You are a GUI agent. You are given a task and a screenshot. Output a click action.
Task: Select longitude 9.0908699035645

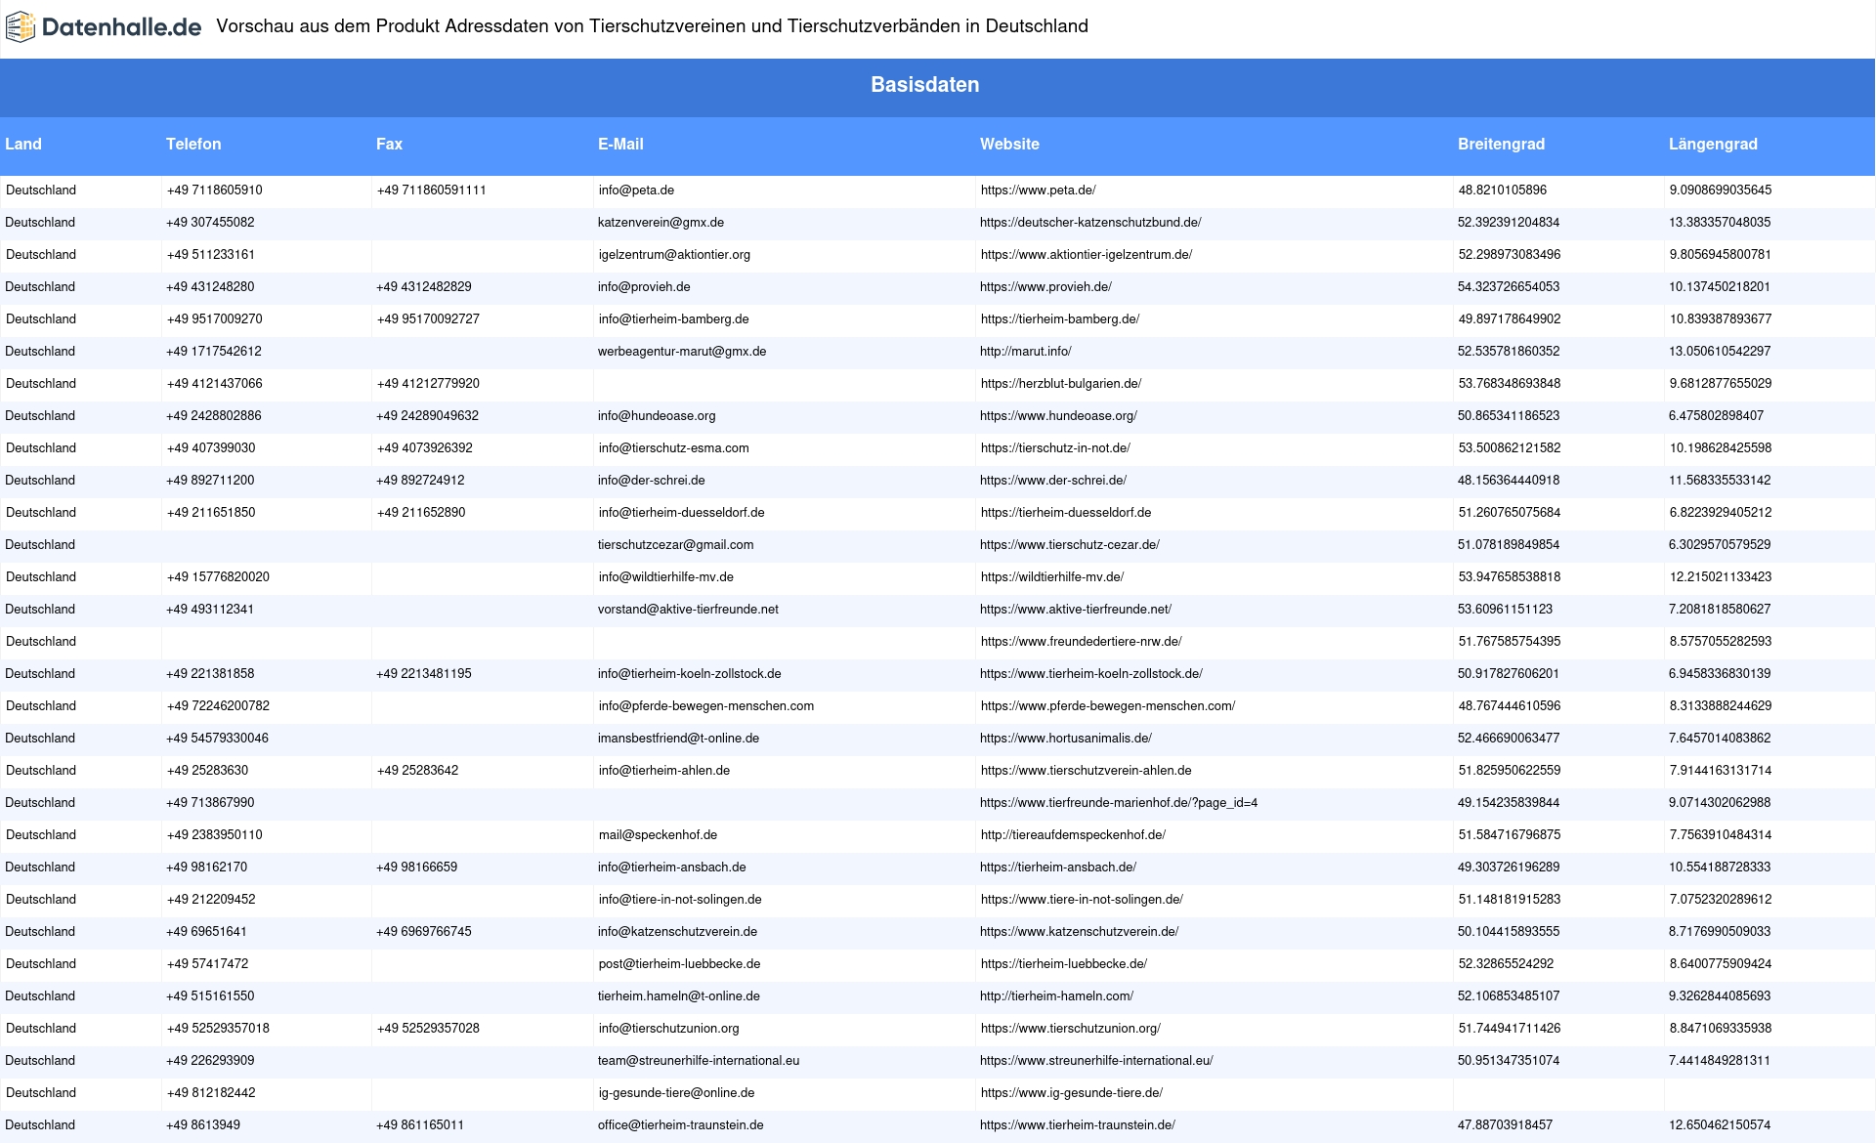(1720, 190)
